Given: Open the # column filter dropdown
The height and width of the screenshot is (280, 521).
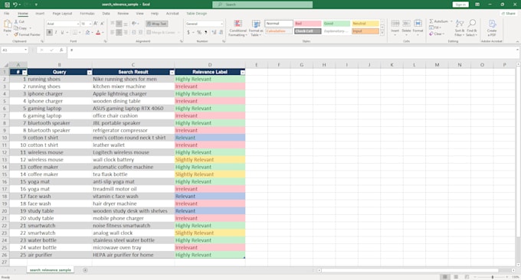Looking at the screenshot, I should pyautogui.click(x=25, y=72).
